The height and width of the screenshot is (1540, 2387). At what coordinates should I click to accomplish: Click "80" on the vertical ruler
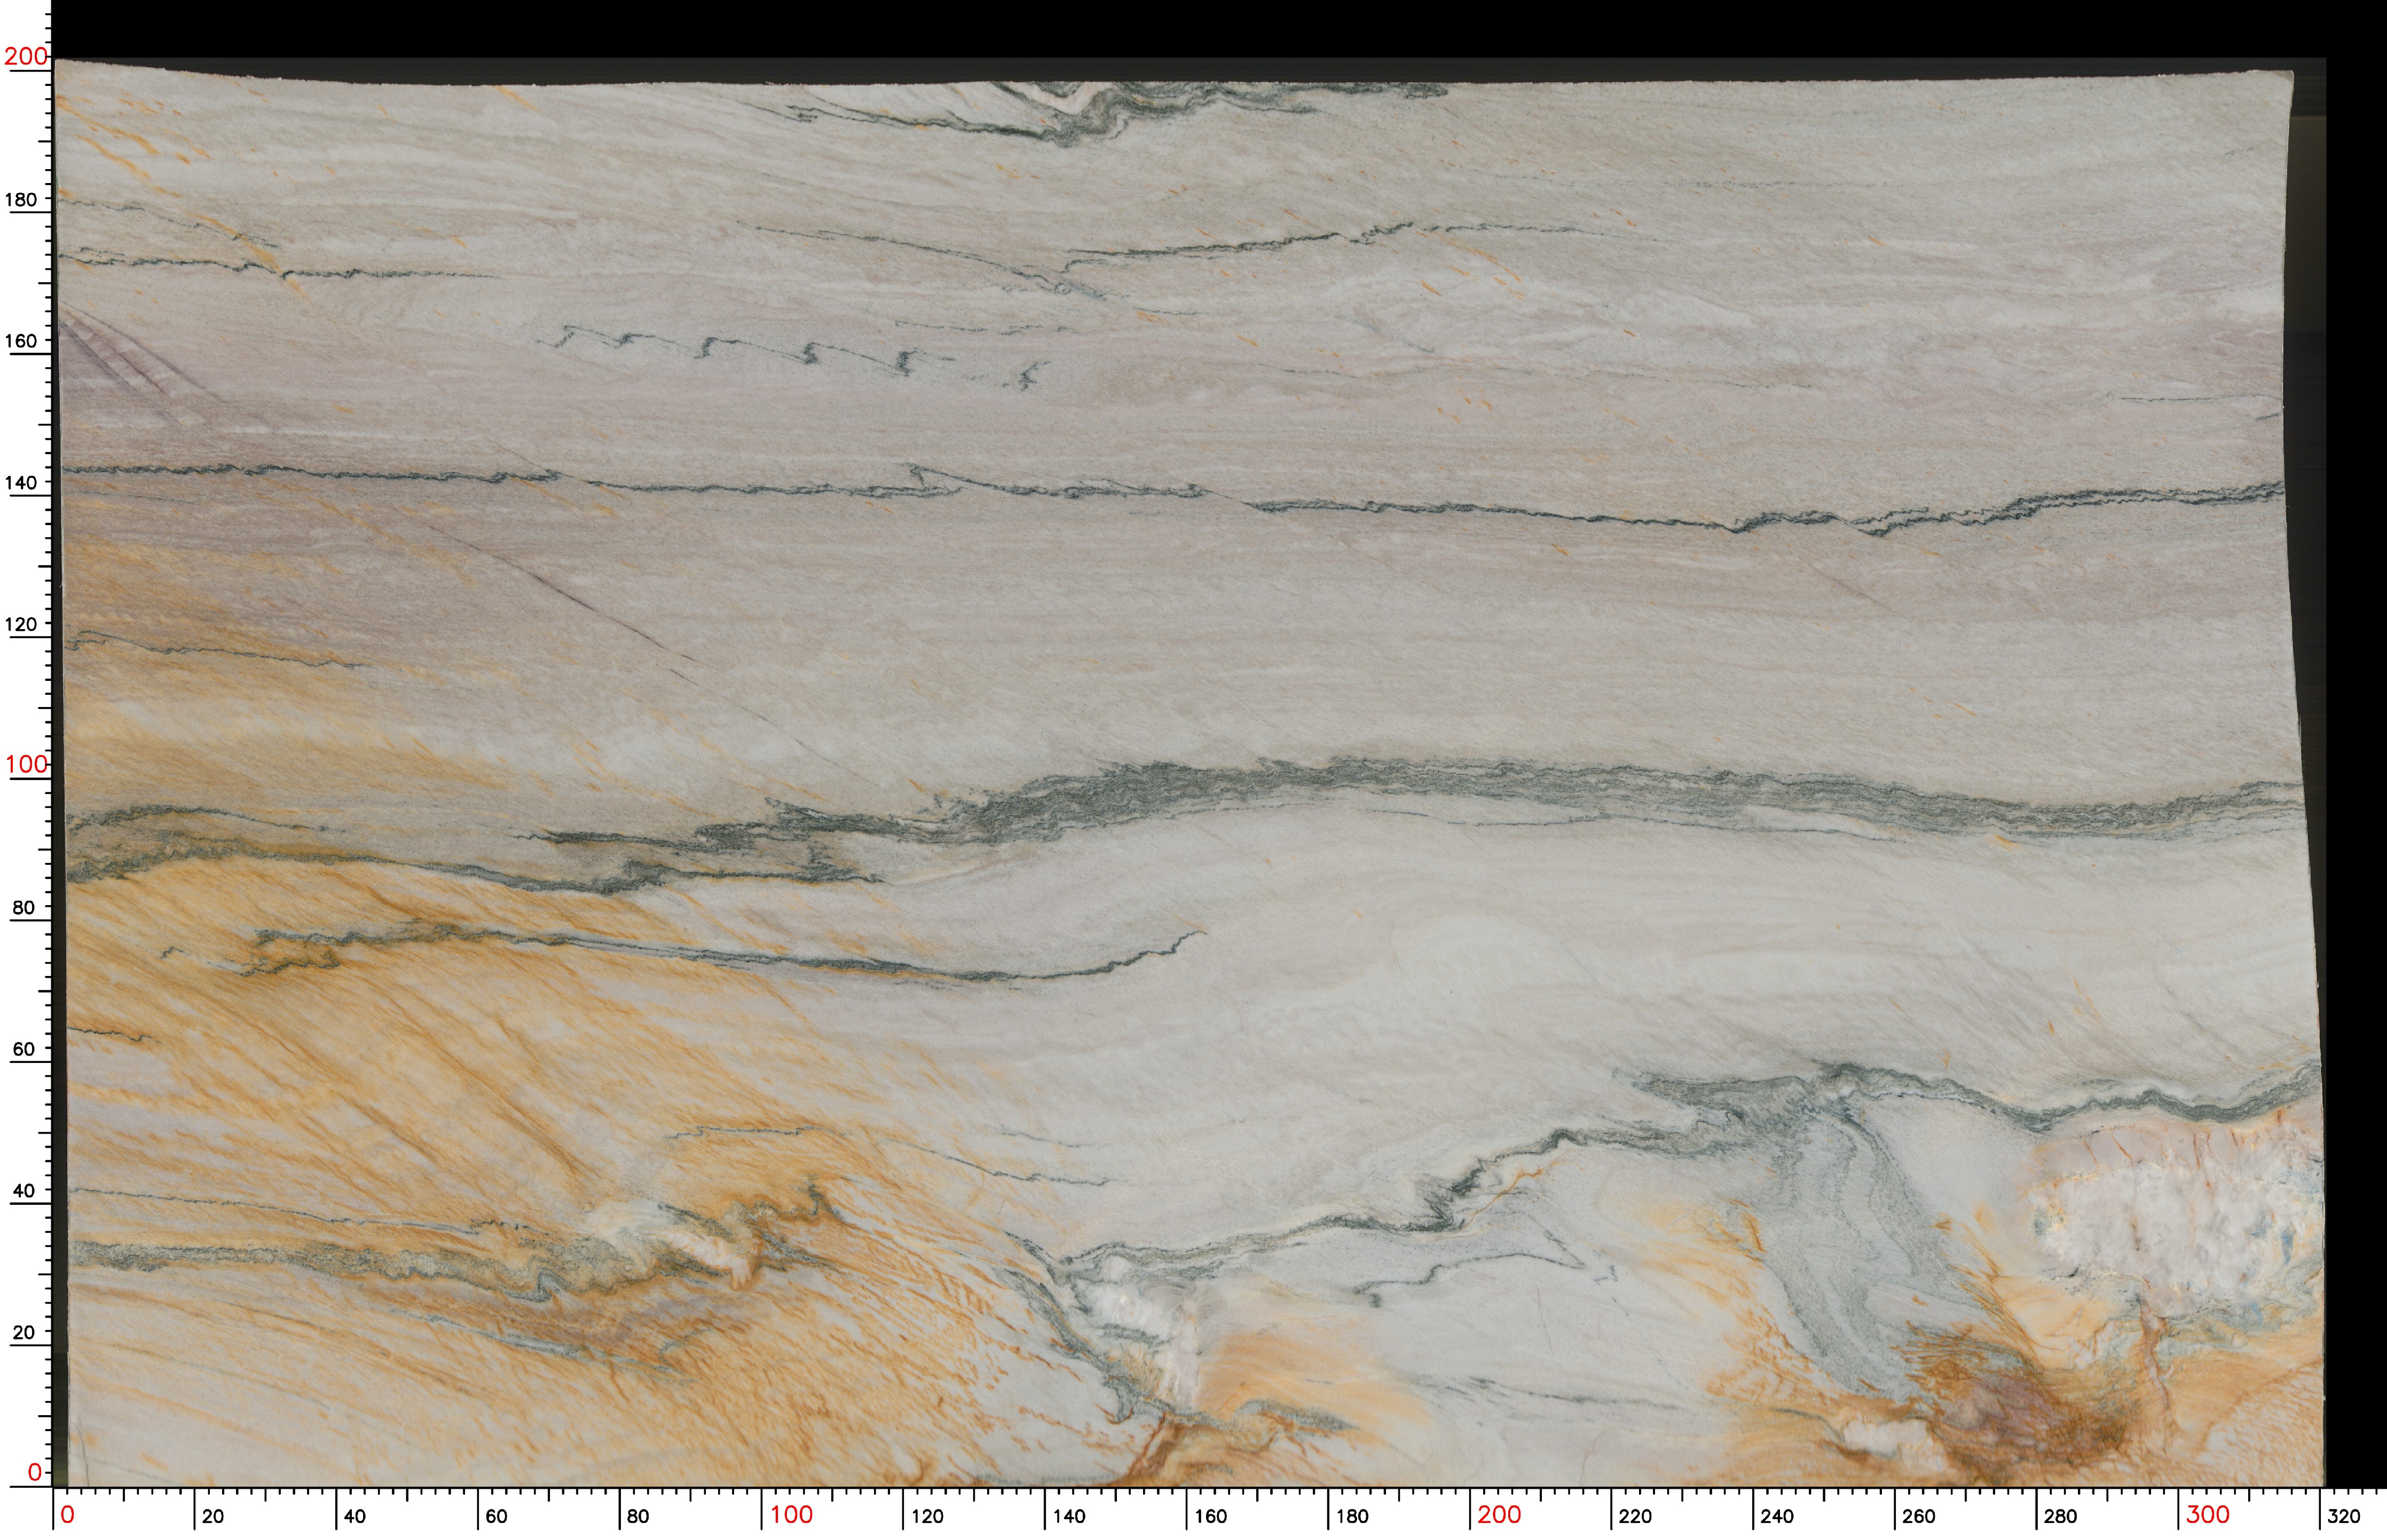pos(24,908)
